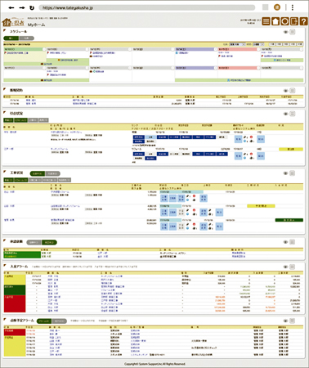Click the pen edit icon in 江戸 一郎 引合 row

click(245, 154)
